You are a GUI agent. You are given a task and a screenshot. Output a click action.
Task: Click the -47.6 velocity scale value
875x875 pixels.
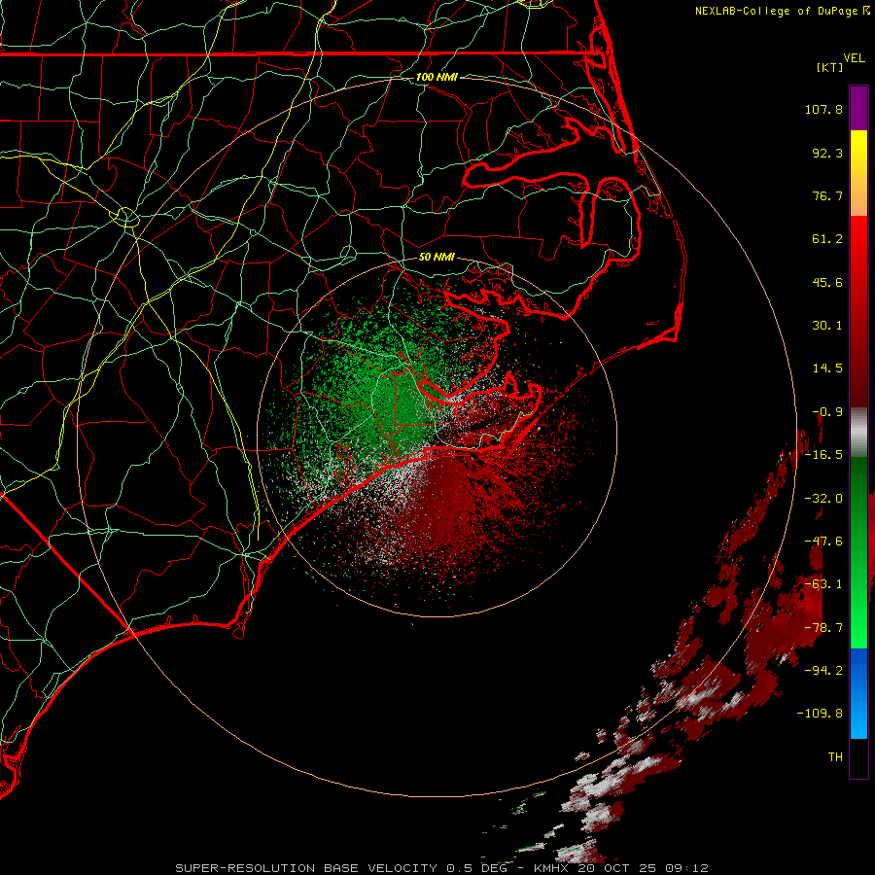(x=823, y=542)
